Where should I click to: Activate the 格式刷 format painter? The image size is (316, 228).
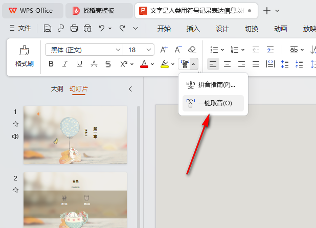click(25, 56)
